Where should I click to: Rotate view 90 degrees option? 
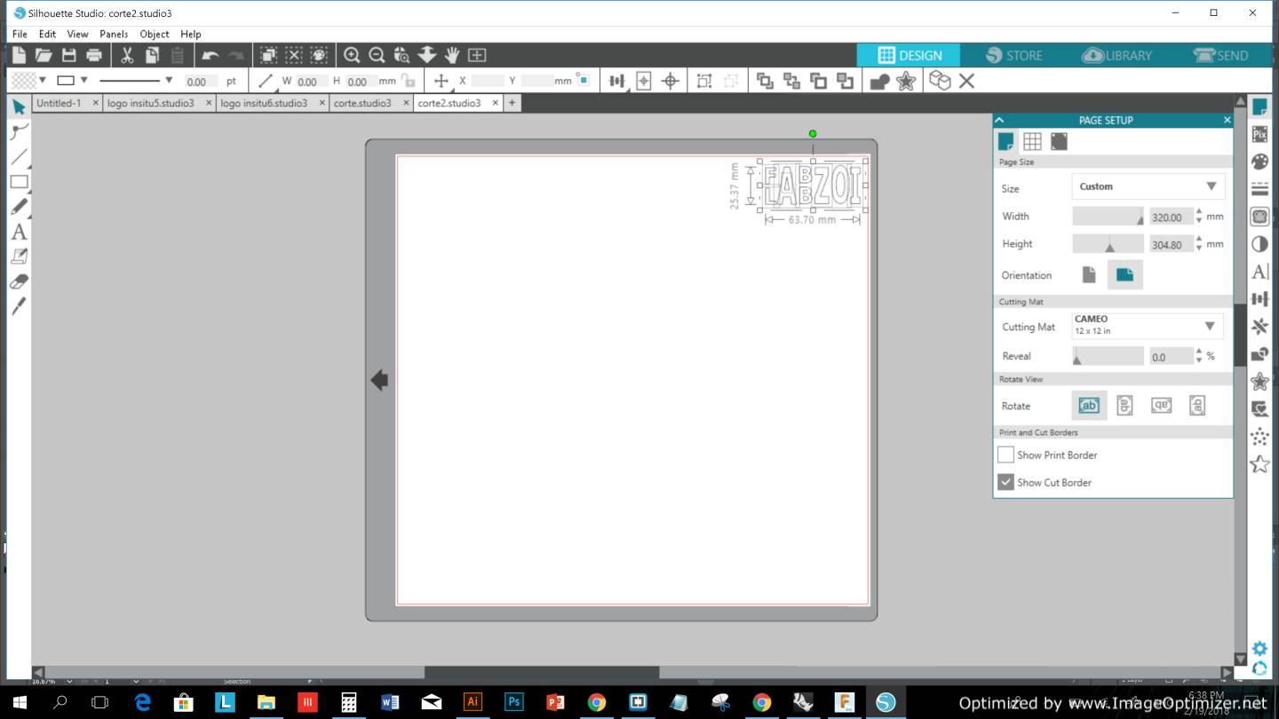click(1124, 406)
